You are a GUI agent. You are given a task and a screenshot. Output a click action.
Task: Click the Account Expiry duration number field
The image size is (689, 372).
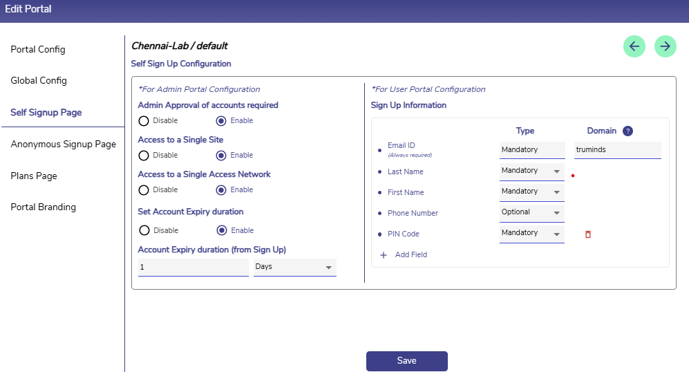pos(193,267)
